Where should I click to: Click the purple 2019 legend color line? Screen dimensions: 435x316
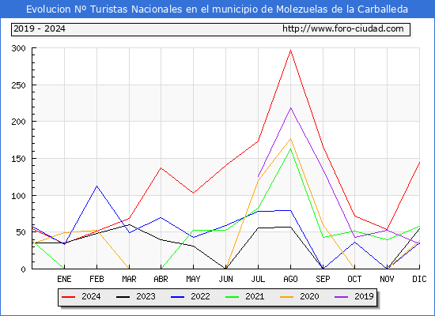coord(341,297)
